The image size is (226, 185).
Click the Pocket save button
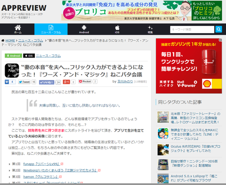pyautogui.click(x=85, y=82)
